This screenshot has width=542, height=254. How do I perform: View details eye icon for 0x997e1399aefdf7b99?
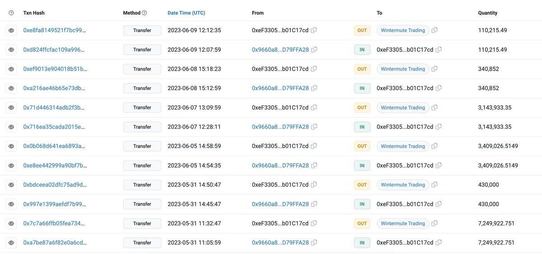pos(11,204)
